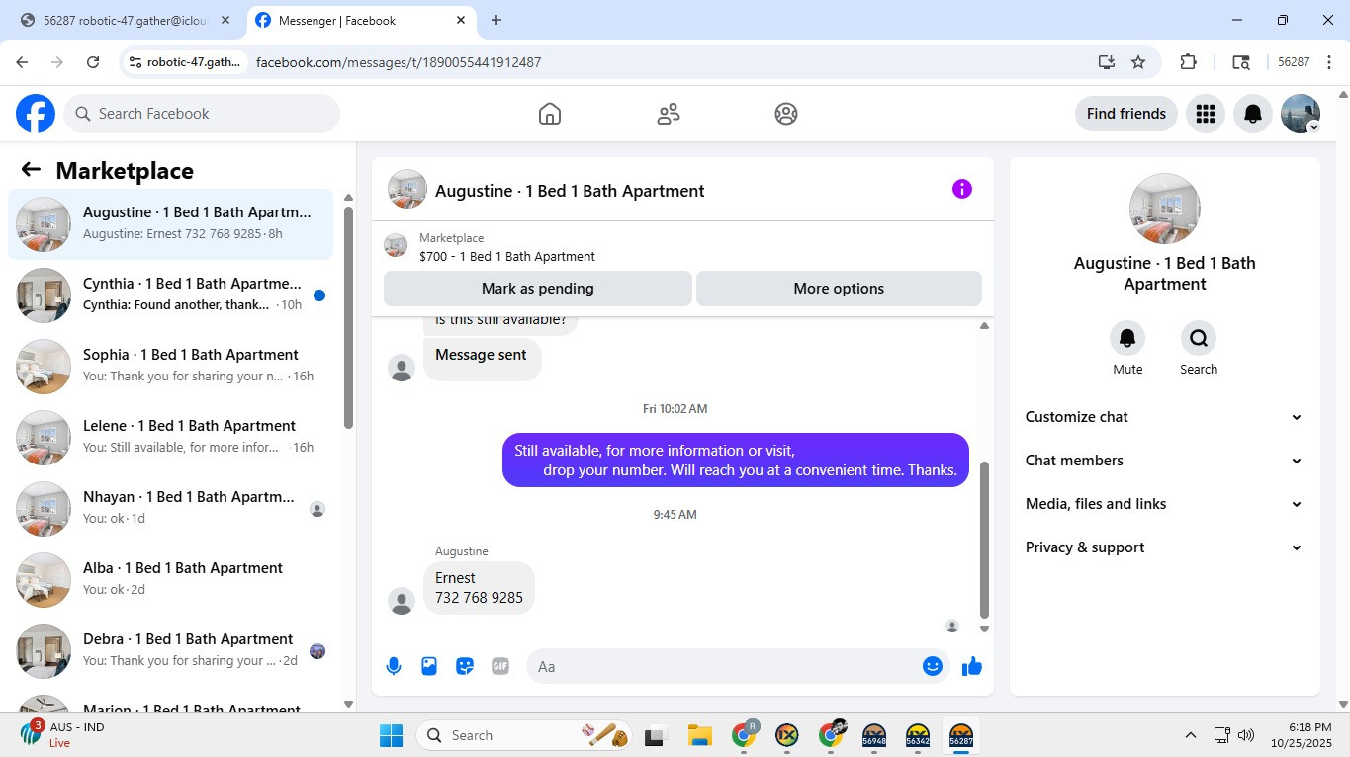This screenshot has width=1350, height=757.
Task: Open Cynthia's apartment conversation
Action: pos(171,295)
